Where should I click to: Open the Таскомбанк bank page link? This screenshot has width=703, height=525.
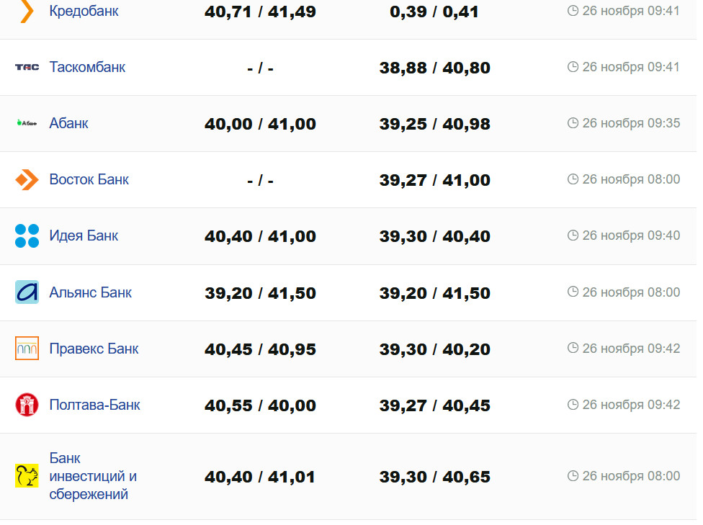pos(87,67)
